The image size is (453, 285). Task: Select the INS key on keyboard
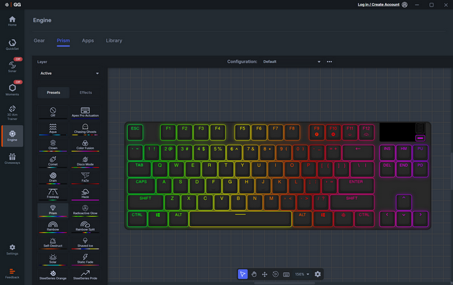(387, 153)
